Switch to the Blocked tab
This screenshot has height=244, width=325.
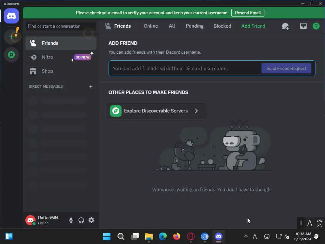[222, 26]
